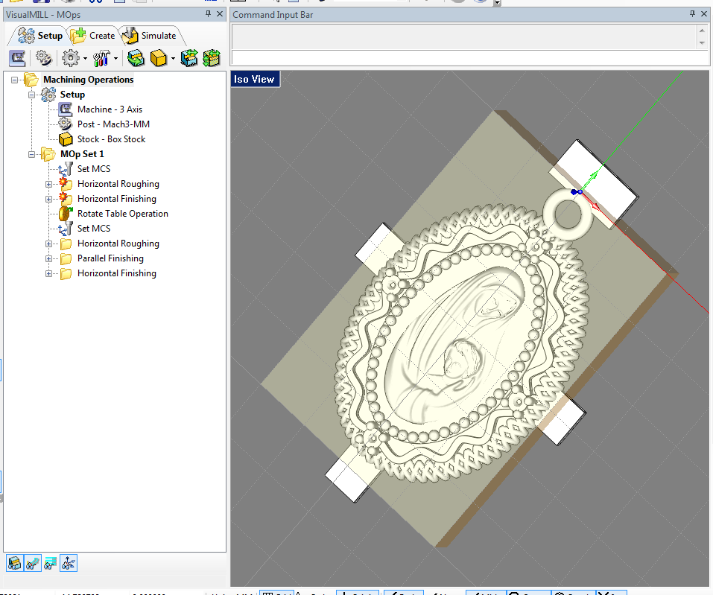
Task: Click the tools icon with hammer and screwdrivers
Action: point(102,58)
